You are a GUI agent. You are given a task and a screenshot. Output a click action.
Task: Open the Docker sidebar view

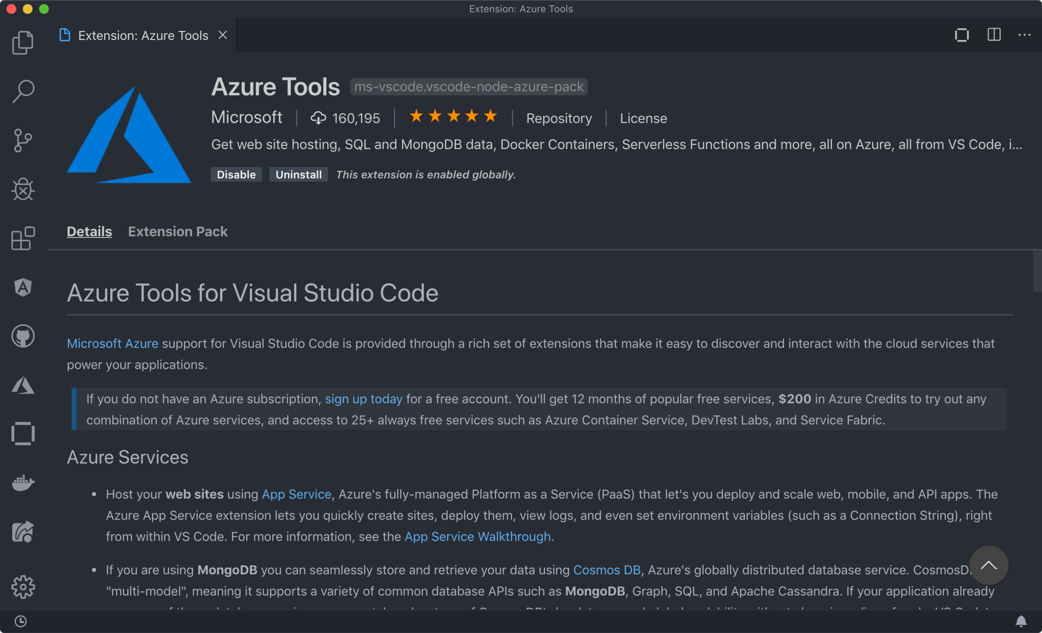[x=22, y=482]
